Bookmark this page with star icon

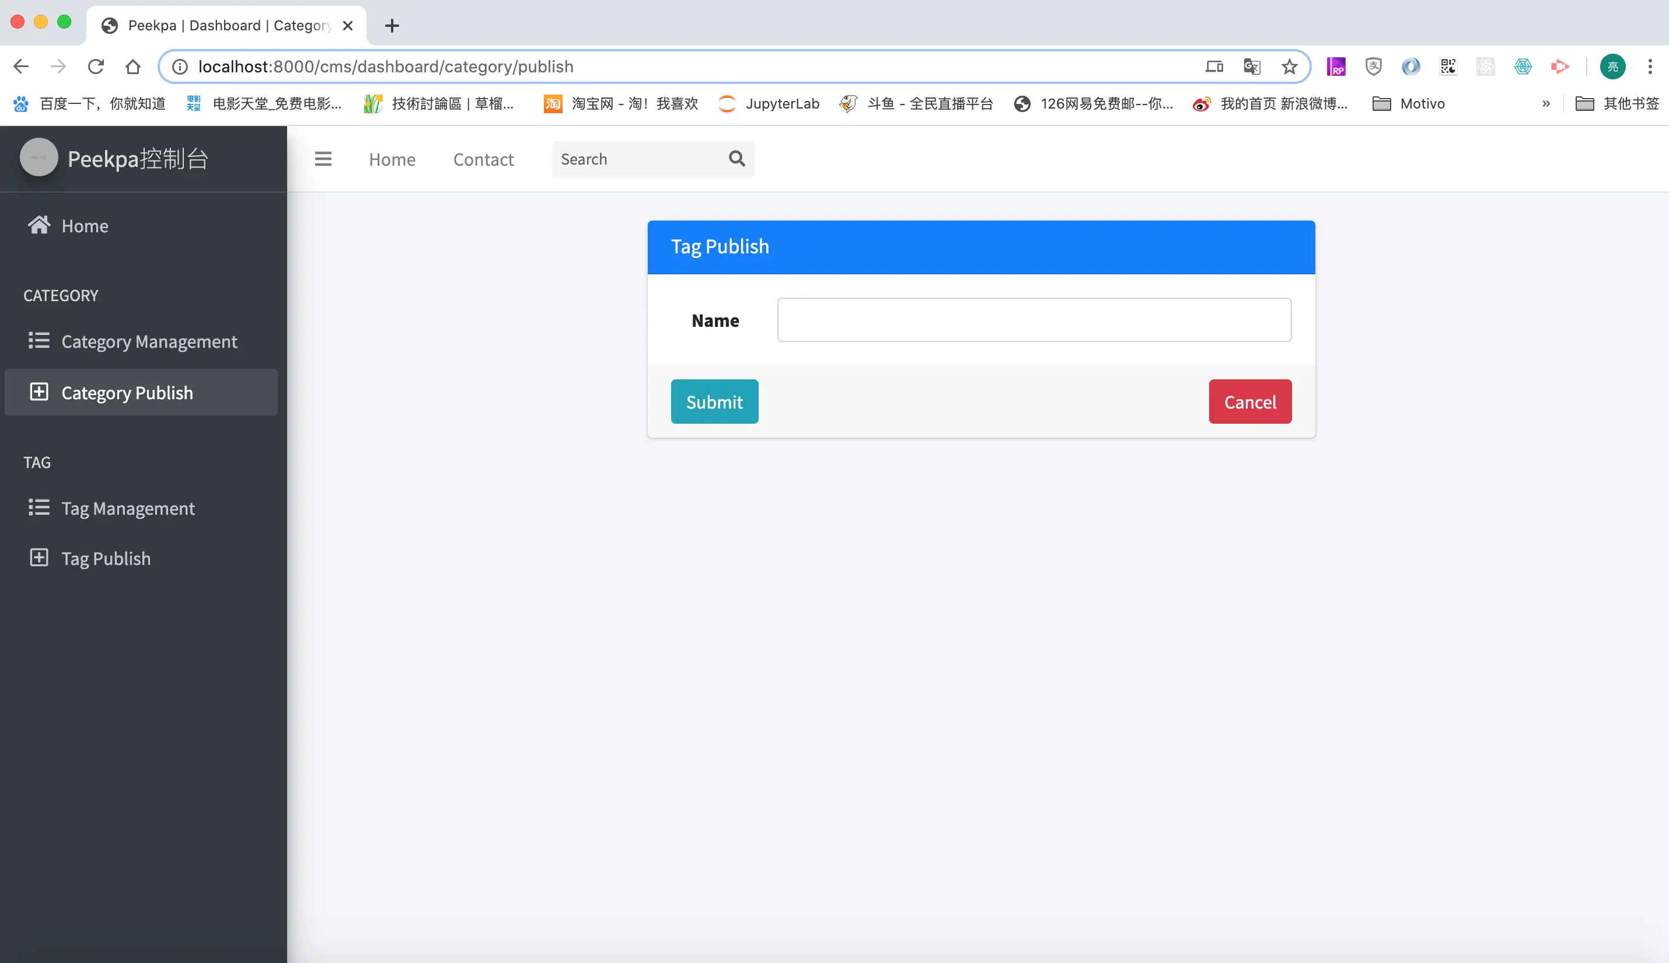pos(1289,67)
